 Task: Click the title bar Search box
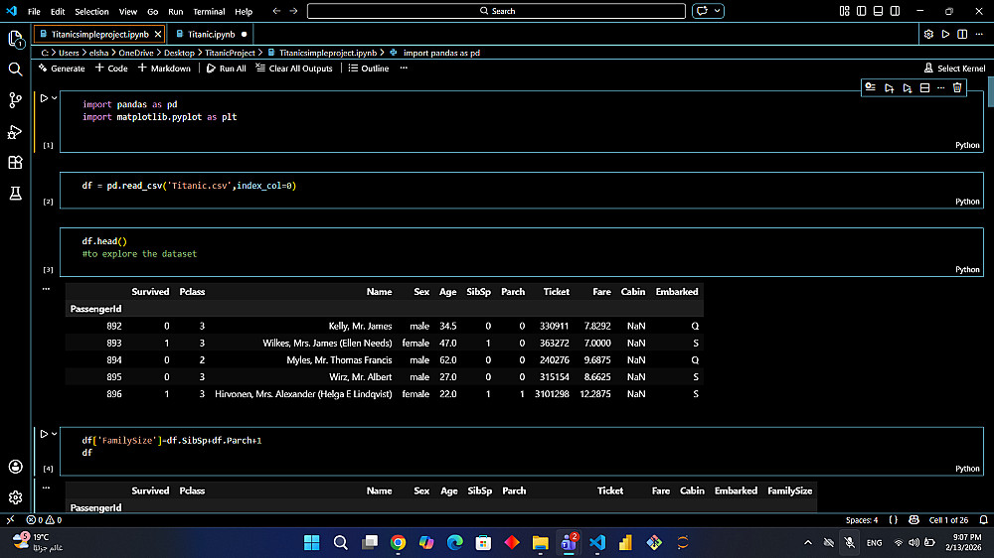[496, 11]
